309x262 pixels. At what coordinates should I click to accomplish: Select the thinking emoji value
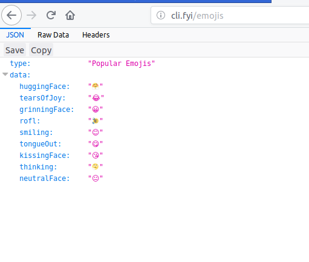coord(96,167)
